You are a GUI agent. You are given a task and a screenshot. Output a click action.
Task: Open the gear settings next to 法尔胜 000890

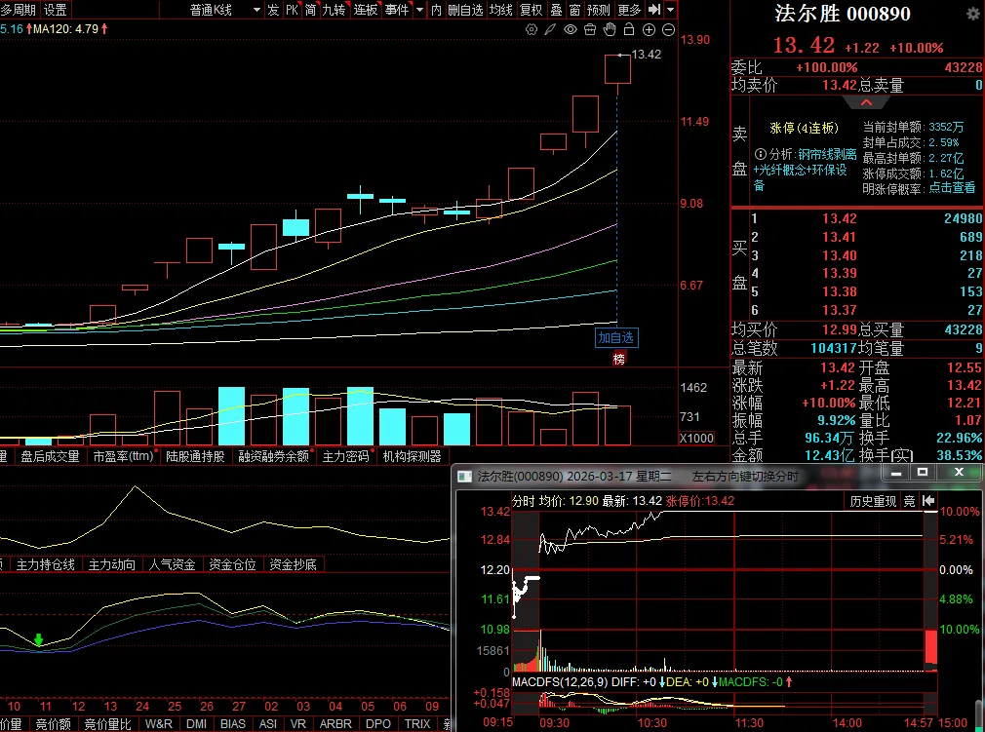tap(971, 13)
